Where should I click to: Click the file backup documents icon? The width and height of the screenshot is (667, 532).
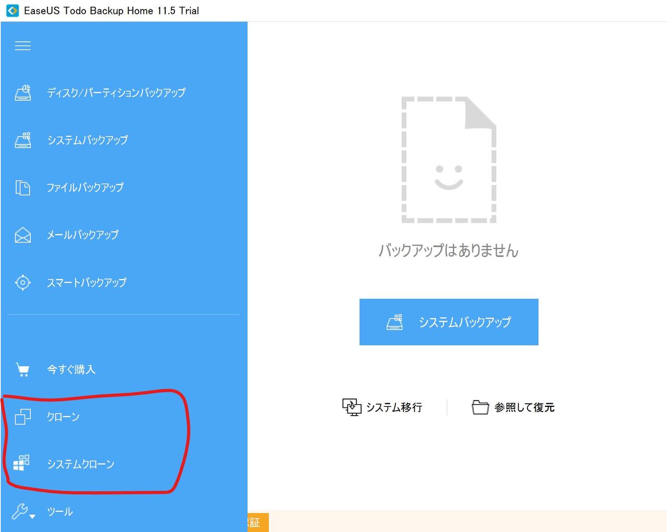23,188
